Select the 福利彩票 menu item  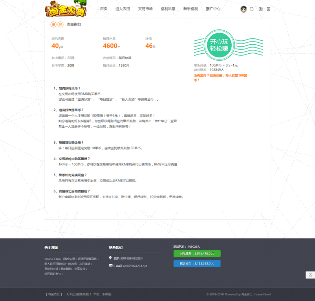168,9
